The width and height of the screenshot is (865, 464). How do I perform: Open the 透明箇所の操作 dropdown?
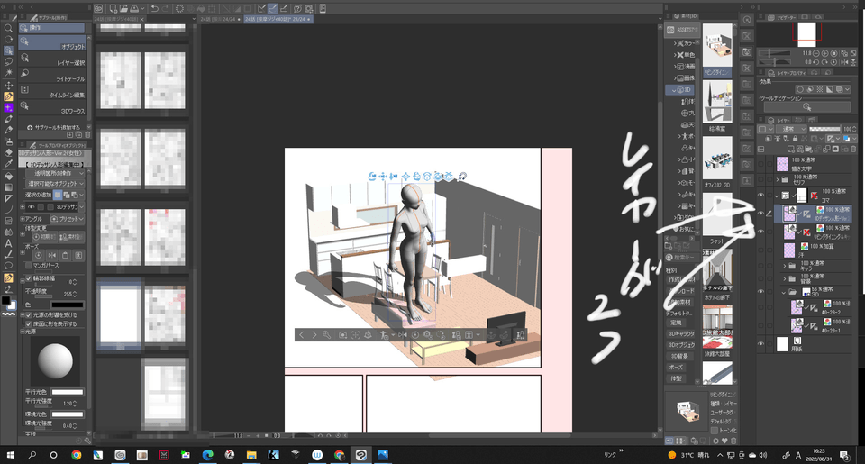click(56, 173)
